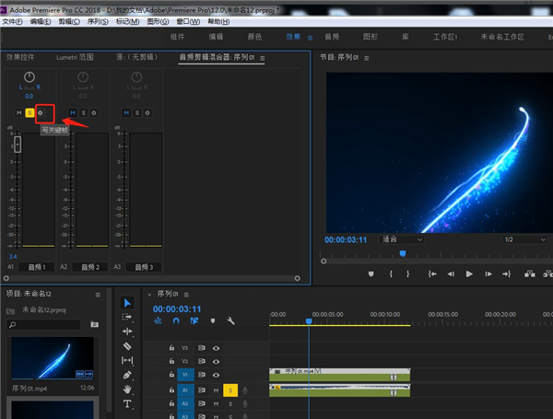Step back one frame in Program monitor
This screenshot has width=553, height=419.
(x=451, y=274)
